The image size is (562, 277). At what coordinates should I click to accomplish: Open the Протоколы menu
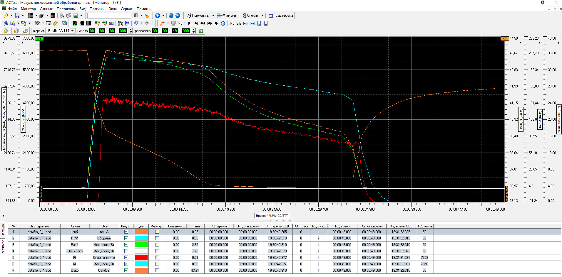[66, 9]
